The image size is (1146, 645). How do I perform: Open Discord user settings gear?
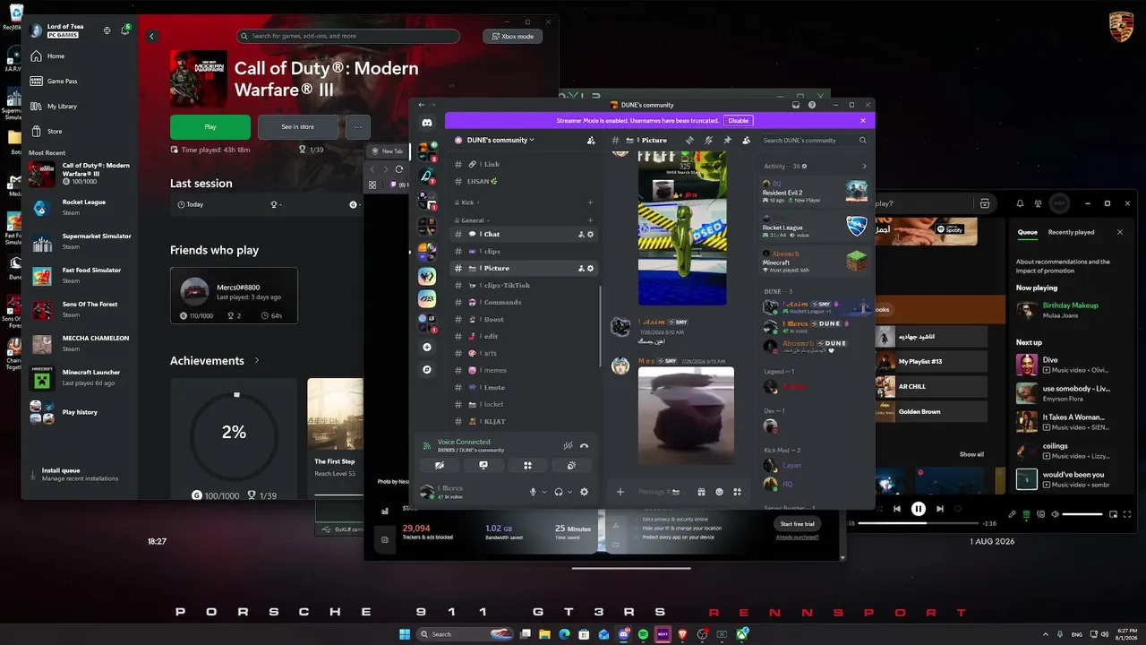(585, 492)
